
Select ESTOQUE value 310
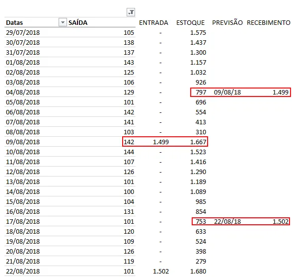(x=201, y=132)
